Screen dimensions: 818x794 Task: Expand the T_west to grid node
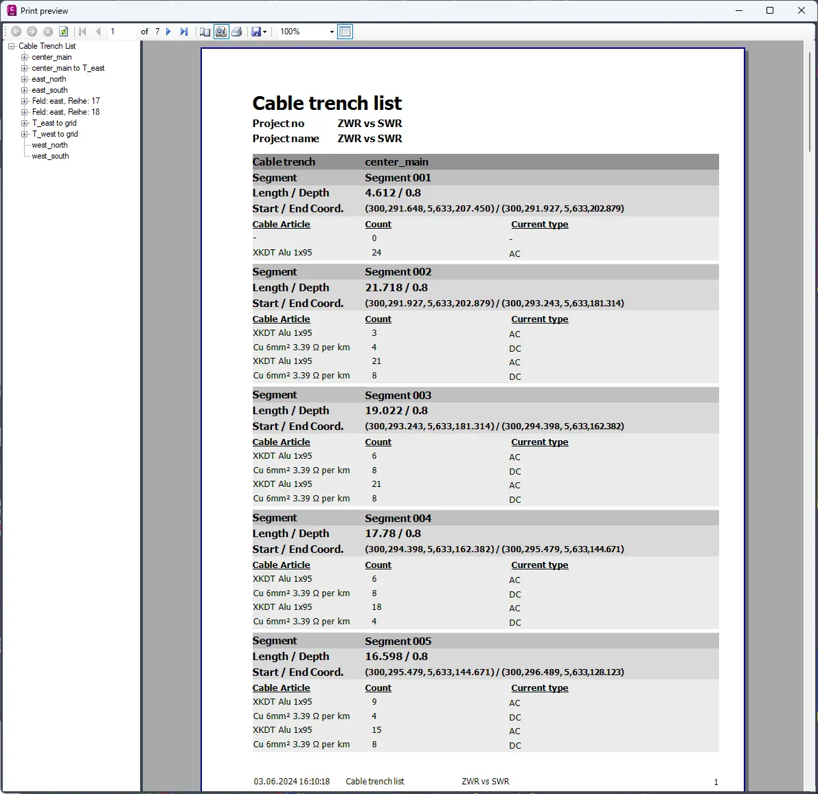25,134
